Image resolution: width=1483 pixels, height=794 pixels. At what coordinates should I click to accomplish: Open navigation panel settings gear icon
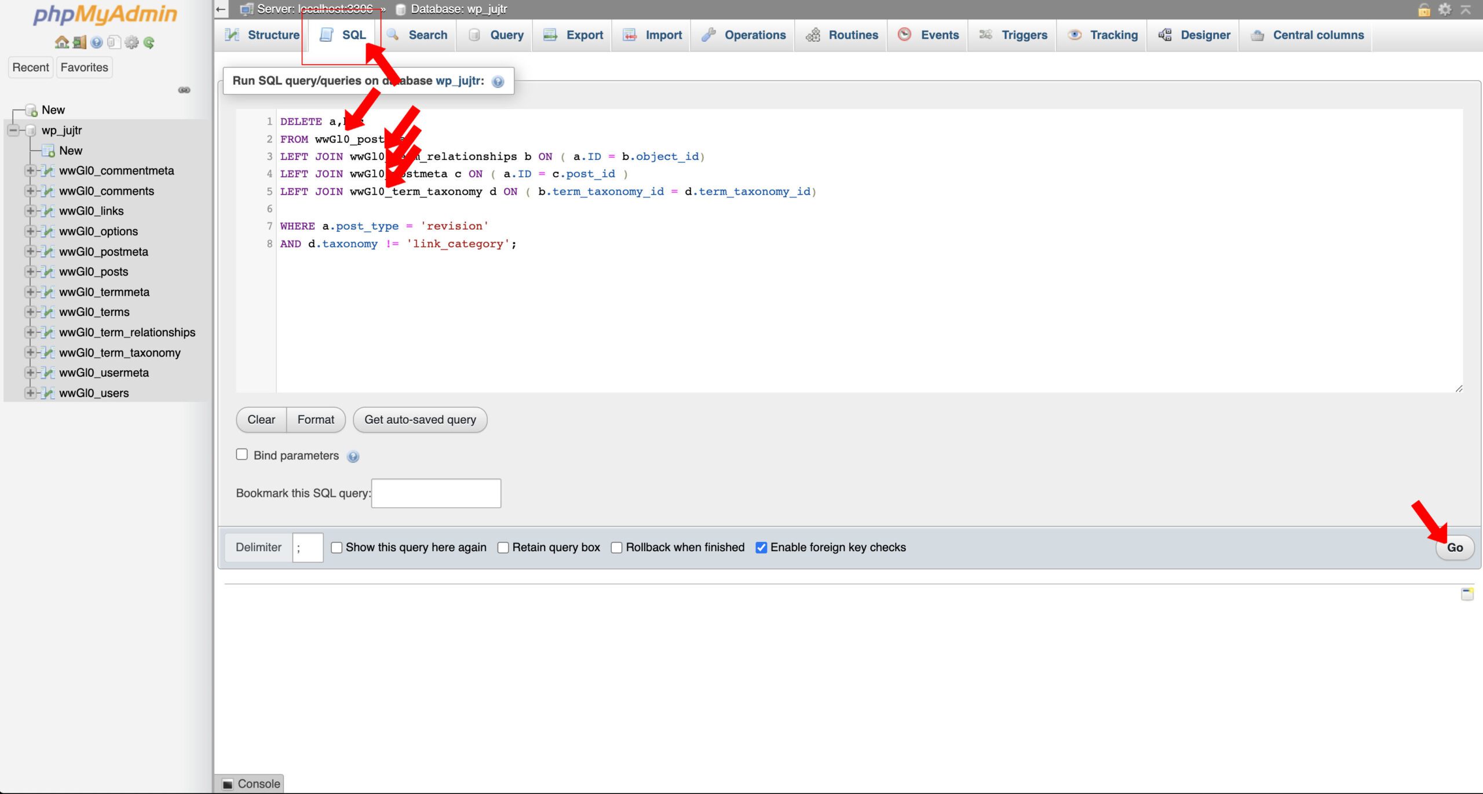132,42
